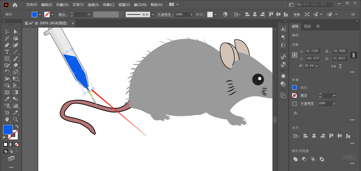Image resolution: width=361 pixels, height=171 pixels.
Task: Select the Type tool
Action: (x=7, y=52)
